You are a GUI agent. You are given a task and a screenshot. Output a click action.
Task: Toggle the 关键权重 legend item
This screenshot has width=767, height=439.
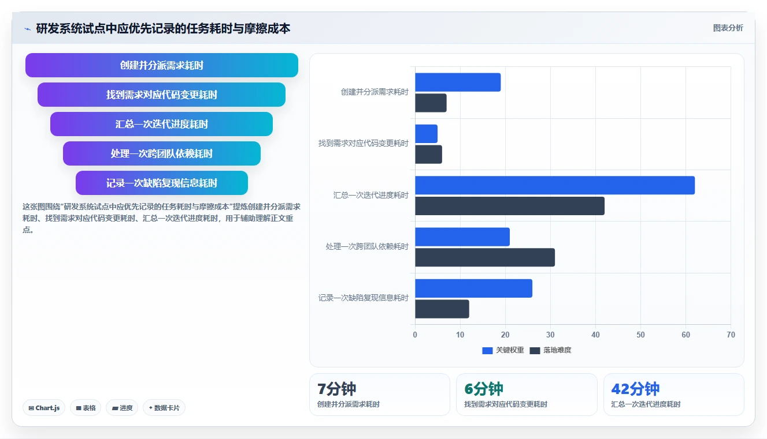(x=503, y=350)
